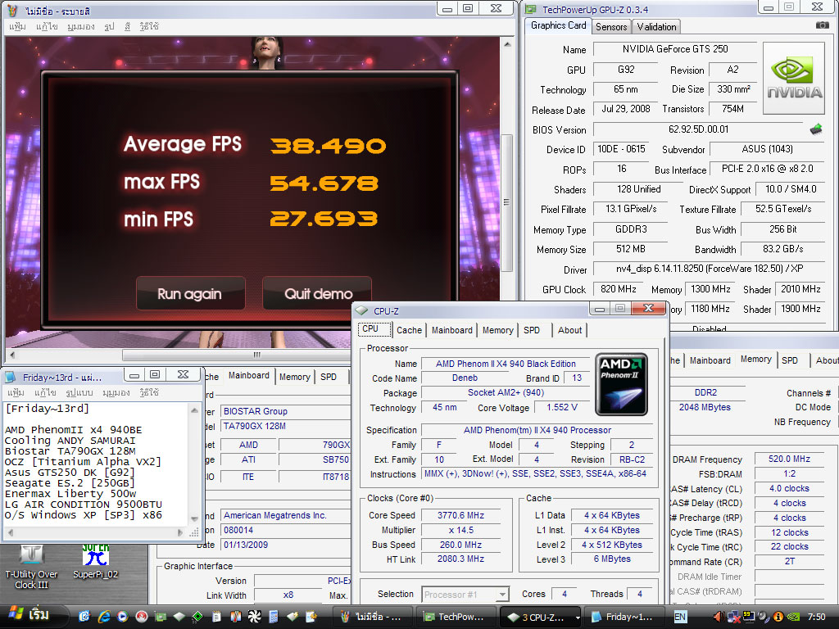
Task: Switch to Validation tab in GPU-Z
Action: click(656, 27)
